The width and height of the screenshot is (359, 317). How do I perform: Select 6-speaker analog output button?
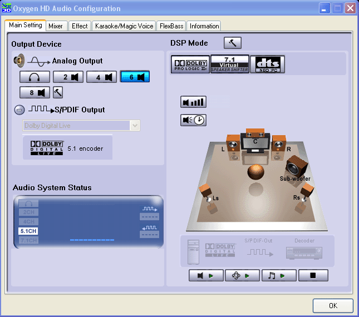coord(135,77)
